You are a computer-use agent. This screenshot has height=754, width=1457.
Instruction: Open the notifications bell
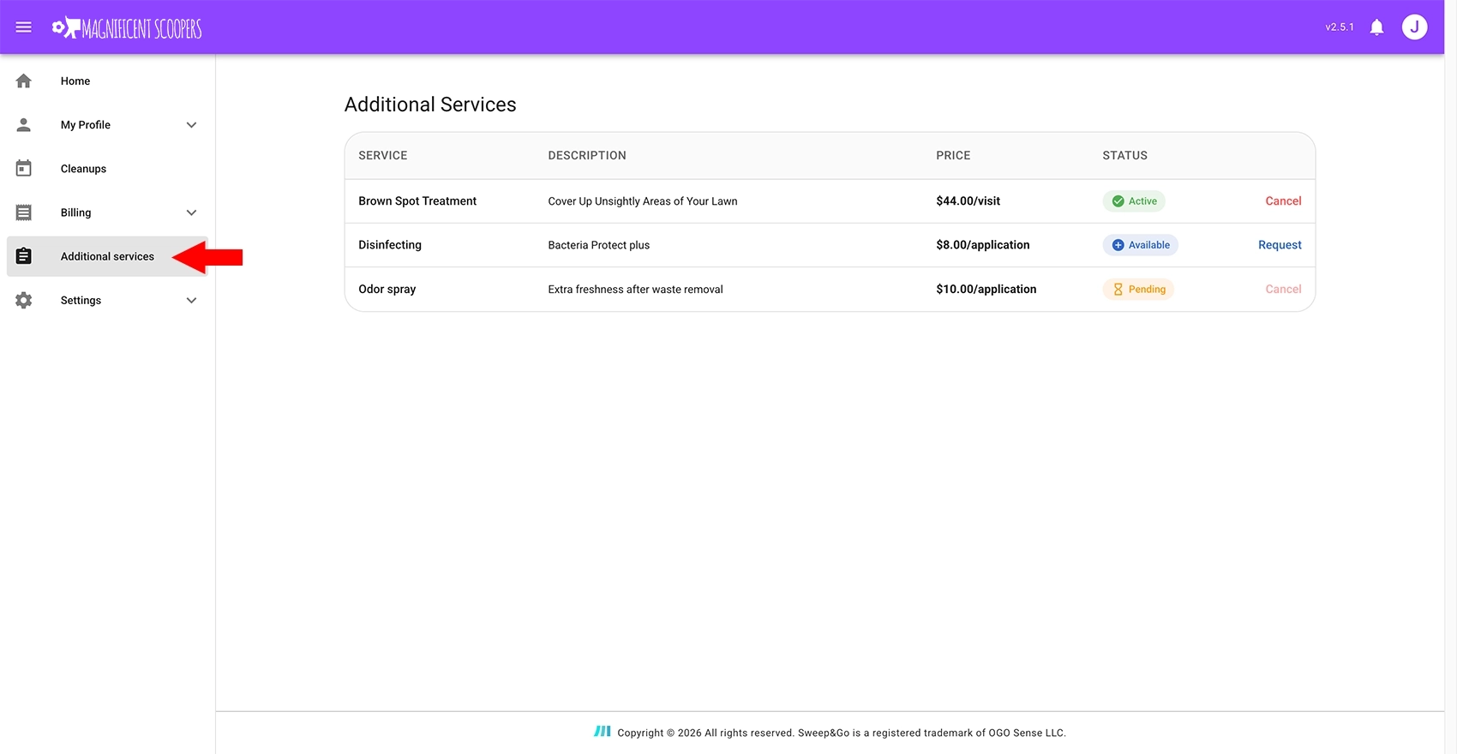click(x=1376, y=27)
